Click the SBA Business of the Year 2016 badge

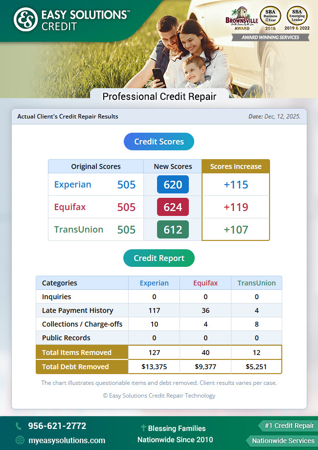[271, 19]
